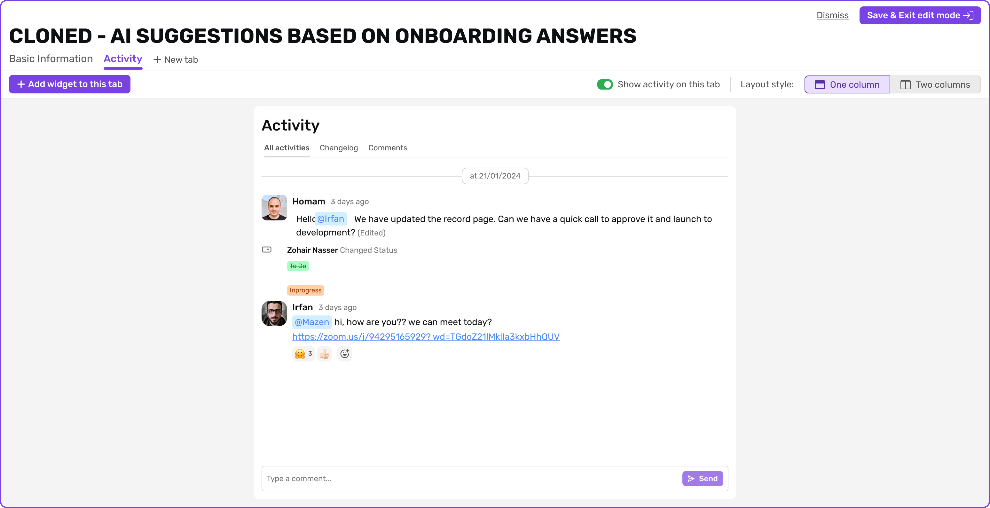This screenshot has width=990, height=508.
Task: Toggle Show activity on this tab
Action: pos(605,84)
